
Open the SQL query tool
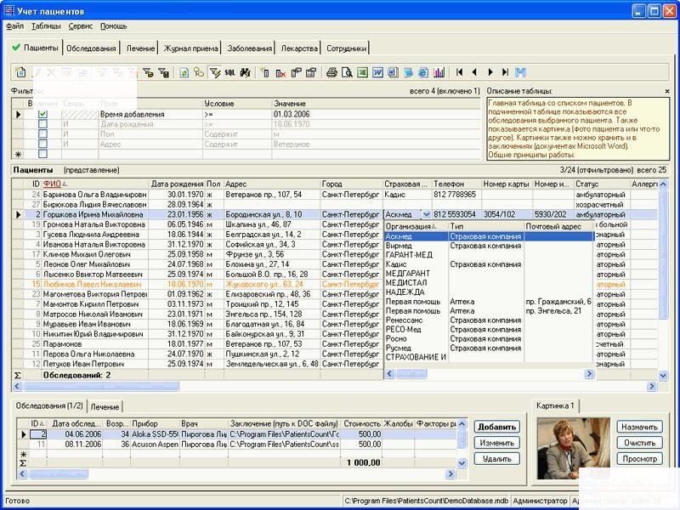tap(229, 72)
